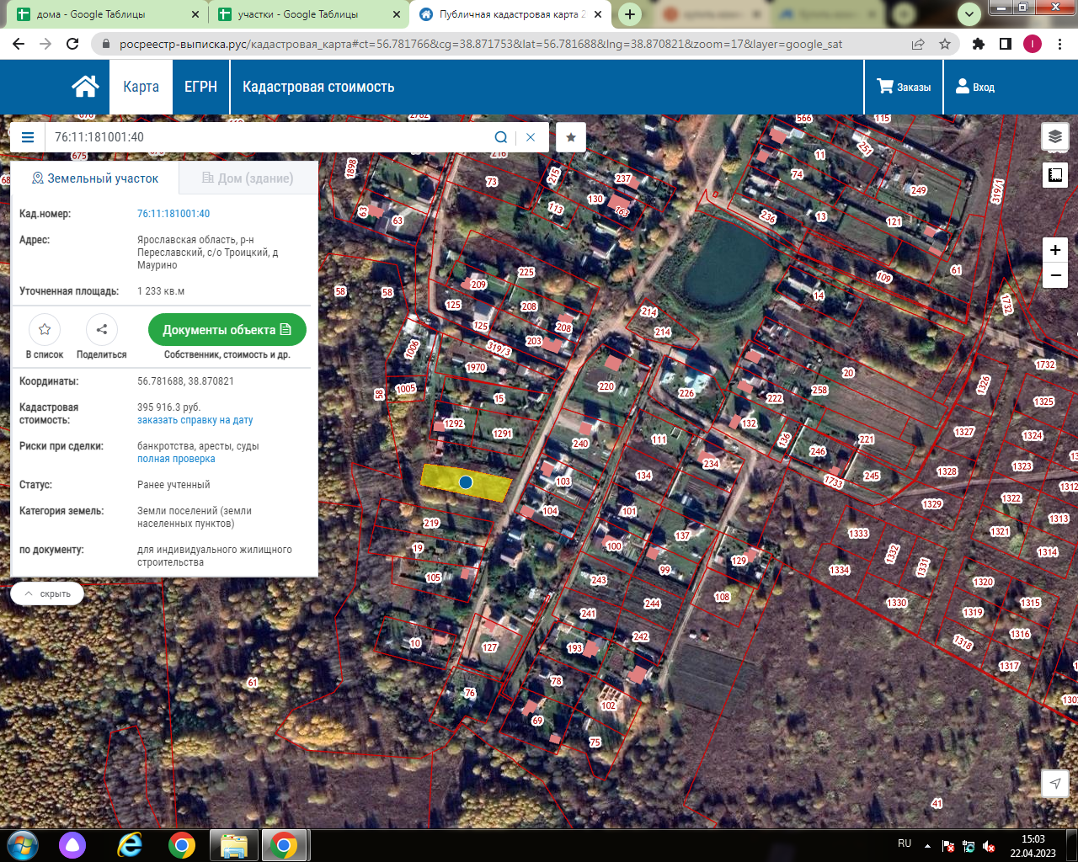The width and height of the screenshot is (1078, 862).
Task: Toggle the browser side panel
Action: tap(1006, 44)
